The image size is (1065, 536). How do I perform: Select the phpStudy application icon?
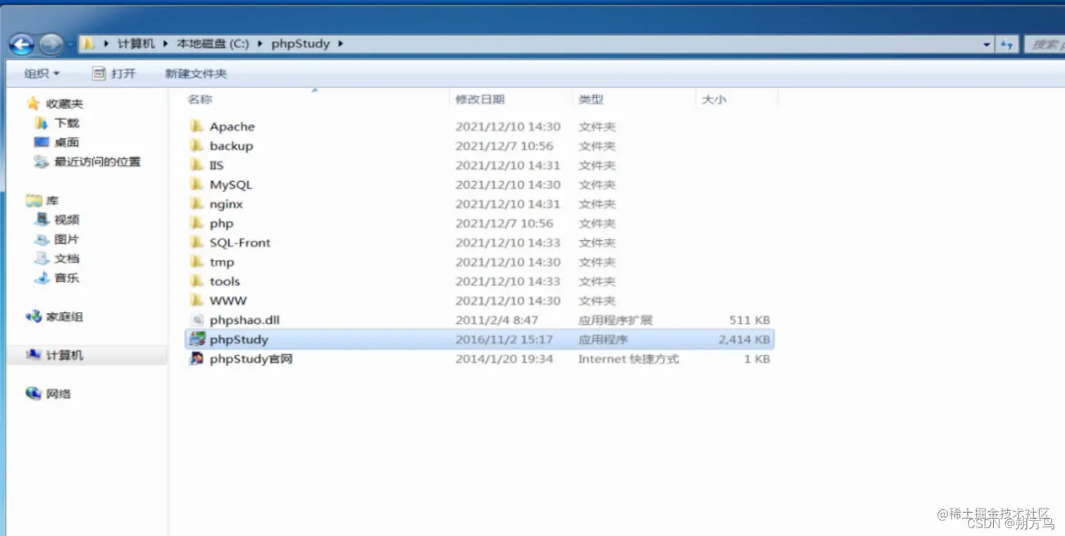click(197, 339)
